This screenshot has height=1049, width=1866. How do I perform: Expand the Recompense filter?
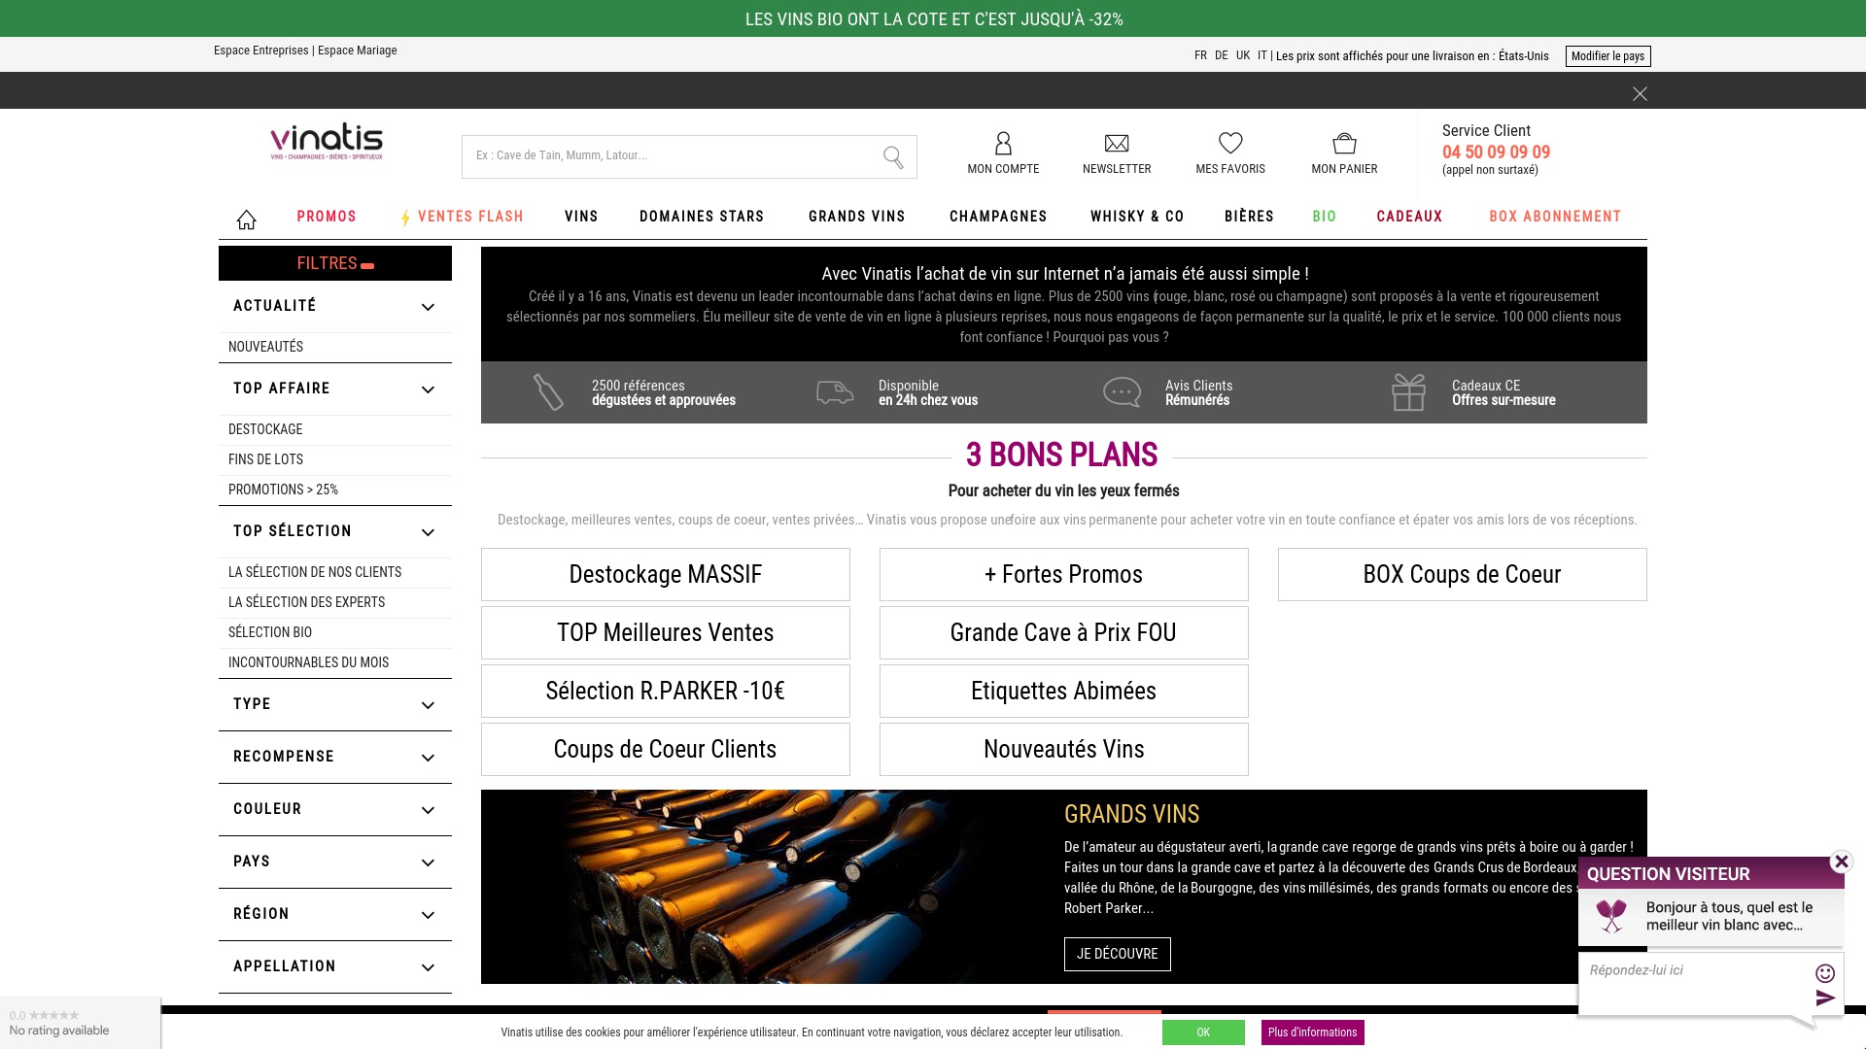pyautogui.click(x=335, y=758)
